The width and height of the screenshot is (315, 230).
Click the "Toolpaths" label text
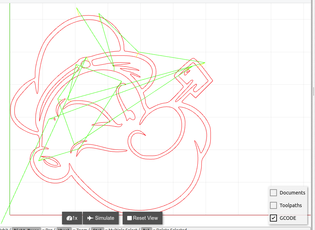tap(291, 205)
